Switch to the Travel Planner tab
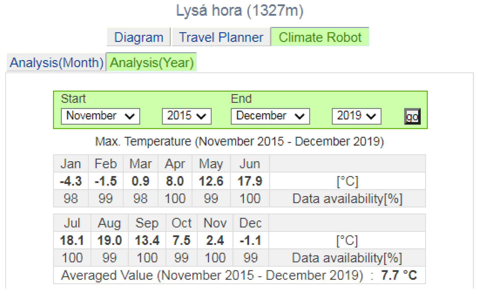Image resolution: width=478 pixels, height=297 pixels. click(x=221, y=37)
